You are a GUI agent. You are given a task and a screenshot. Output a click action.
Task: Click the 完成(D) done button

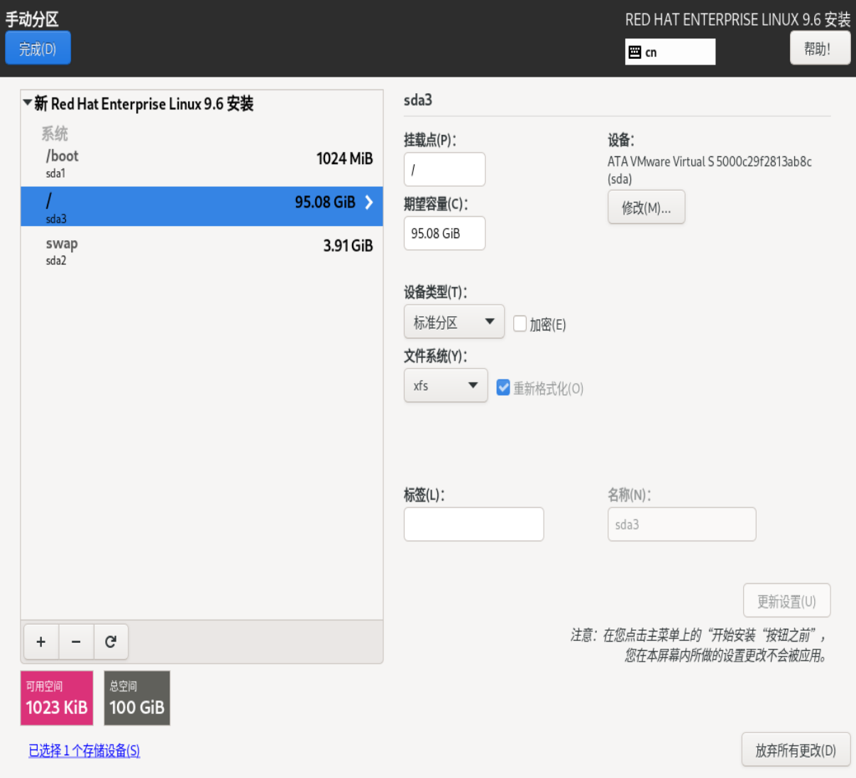point(38,48)
